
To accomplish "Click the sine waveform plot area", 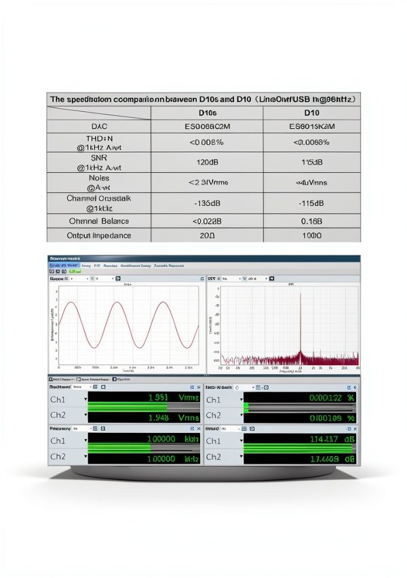I will point(128,325).
